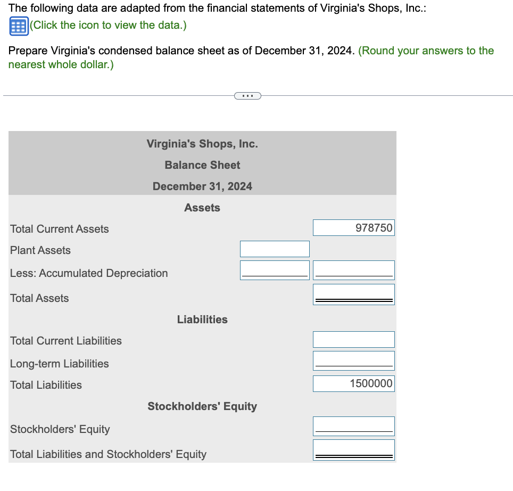Click the 'Assets' section heading

click(x=202, y=208)
